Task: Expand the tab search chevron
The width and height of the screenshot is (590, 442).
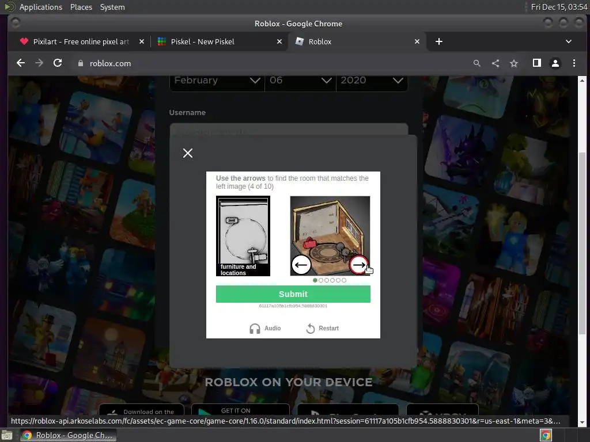Action: coord(569,41)
